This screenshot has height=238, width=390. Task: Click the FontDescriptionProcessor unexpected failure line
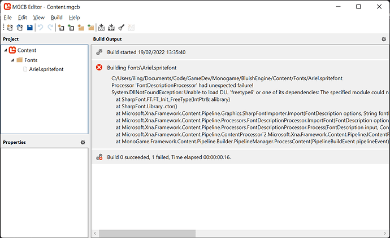pyautogui.click(x=183, y=85)
